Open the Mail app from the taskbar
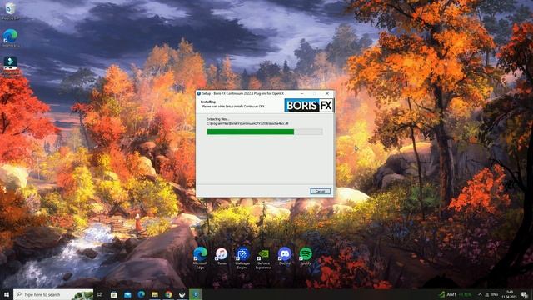This screenshot has width=533, height=300. 127,294
